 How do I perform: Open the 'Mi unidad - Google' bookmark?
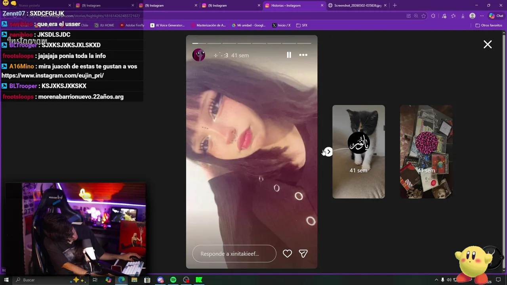pyautogui.click(x=248, y=25)
